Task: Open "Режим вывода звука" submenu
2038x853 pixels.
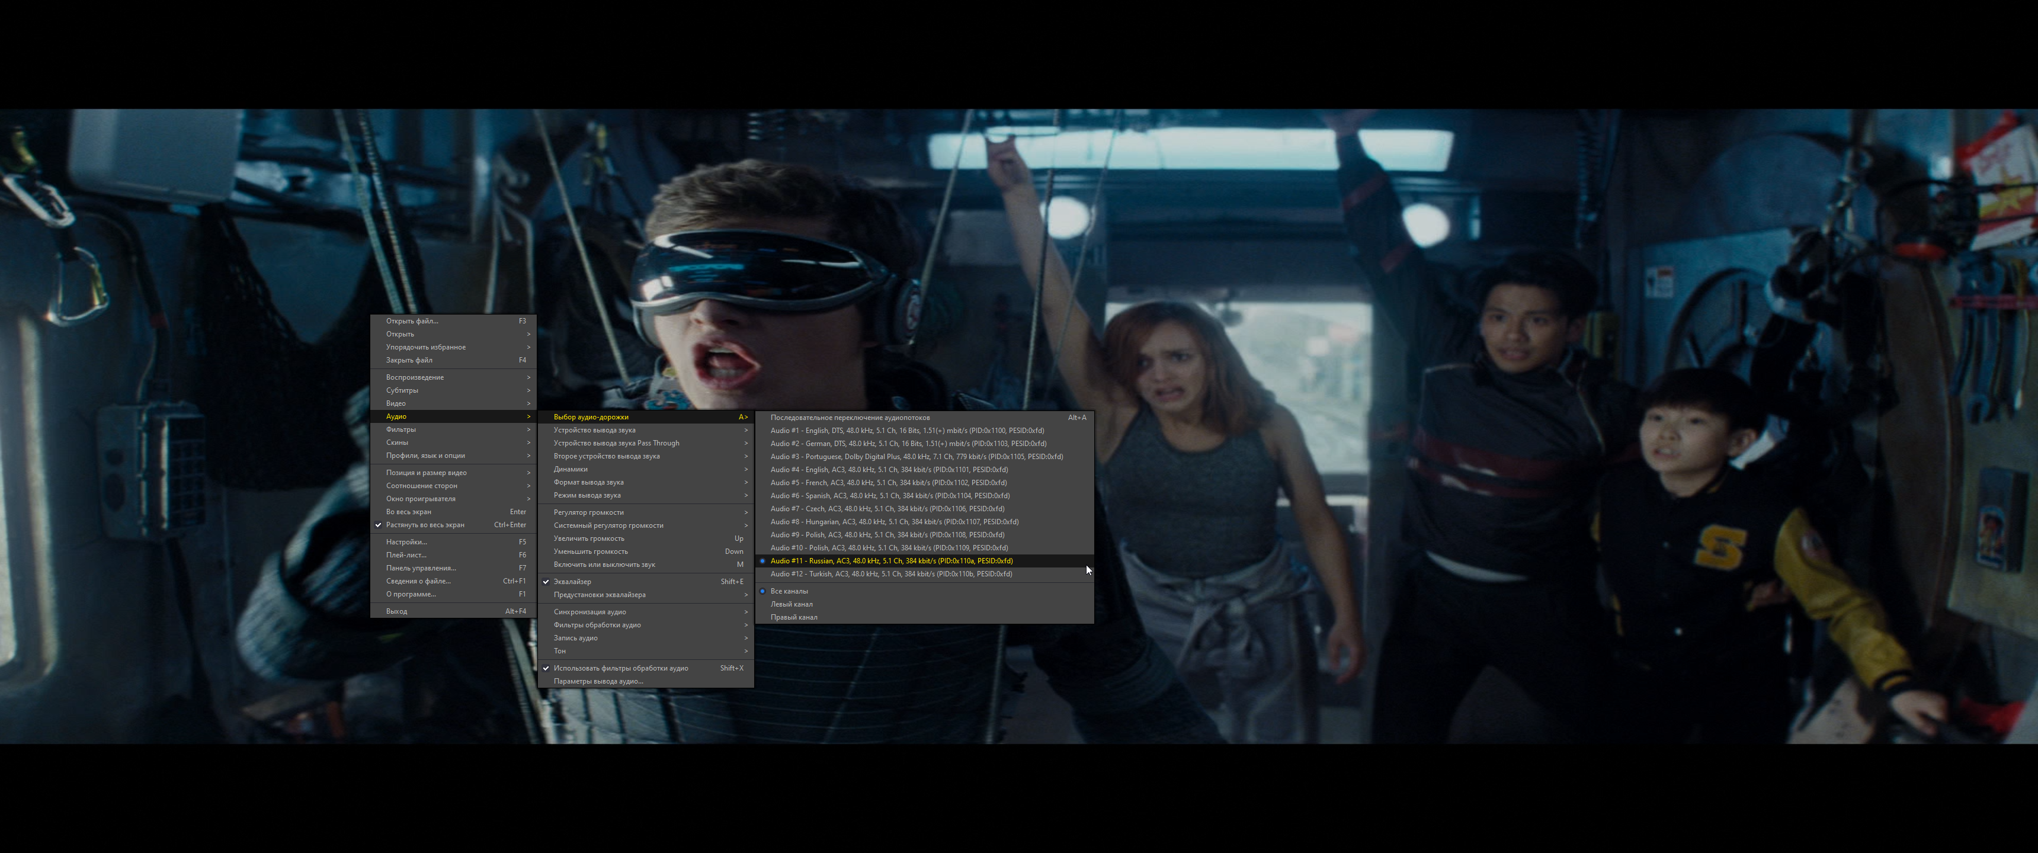Action: [646, 495]
